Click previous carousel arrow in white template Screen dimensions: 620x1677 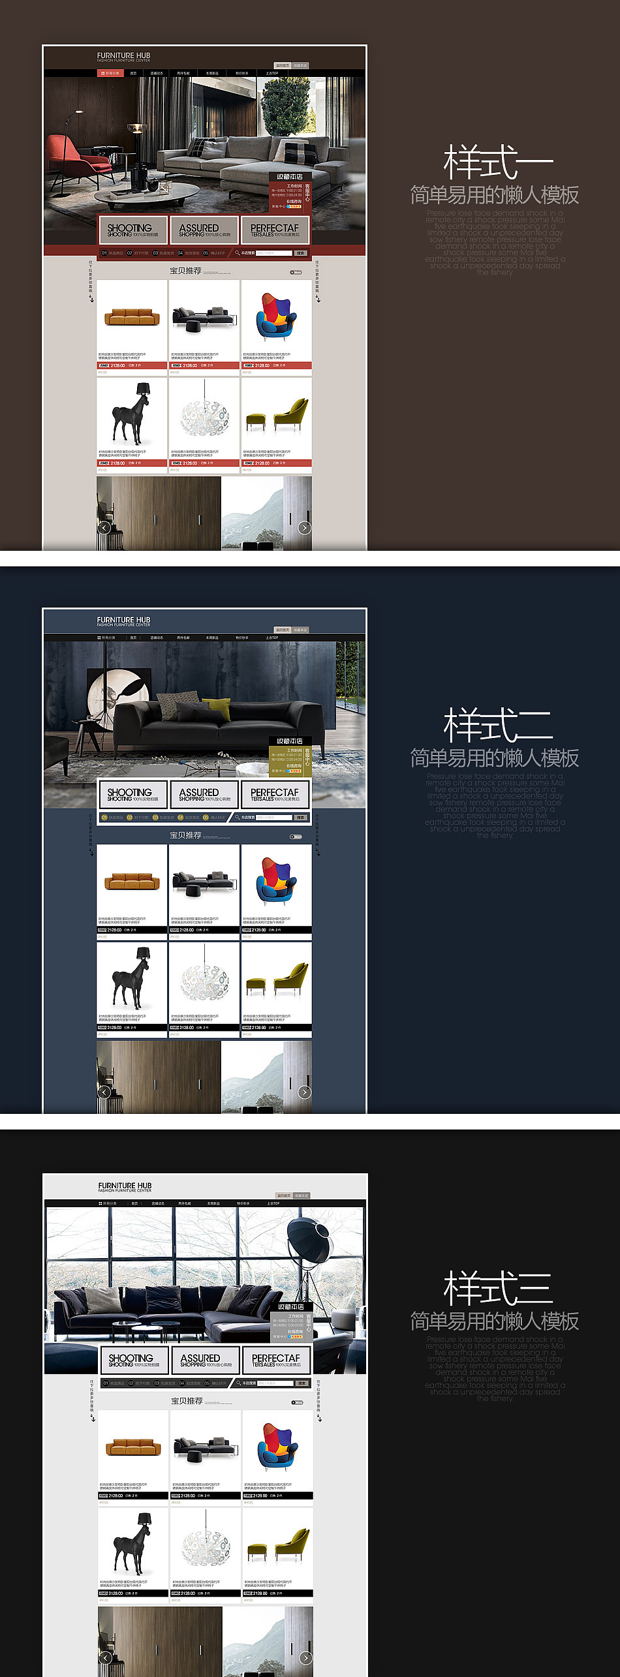pyautogui.click(x=105, y=1657)
